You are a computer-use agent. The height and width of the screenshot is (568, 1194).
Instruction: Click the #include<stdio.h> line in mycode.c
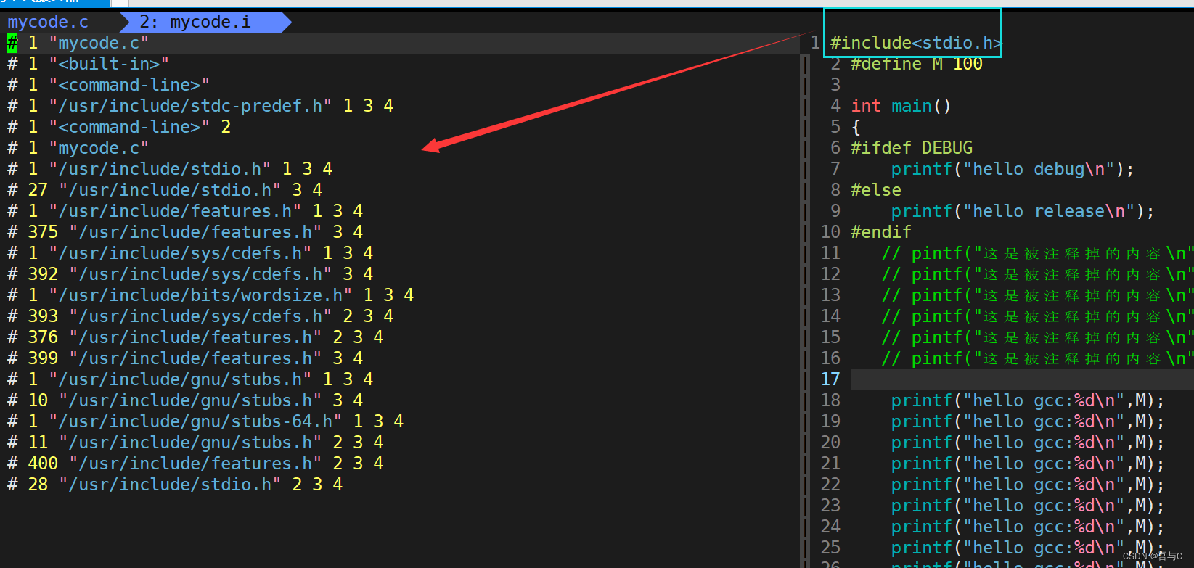coord(916,44)
